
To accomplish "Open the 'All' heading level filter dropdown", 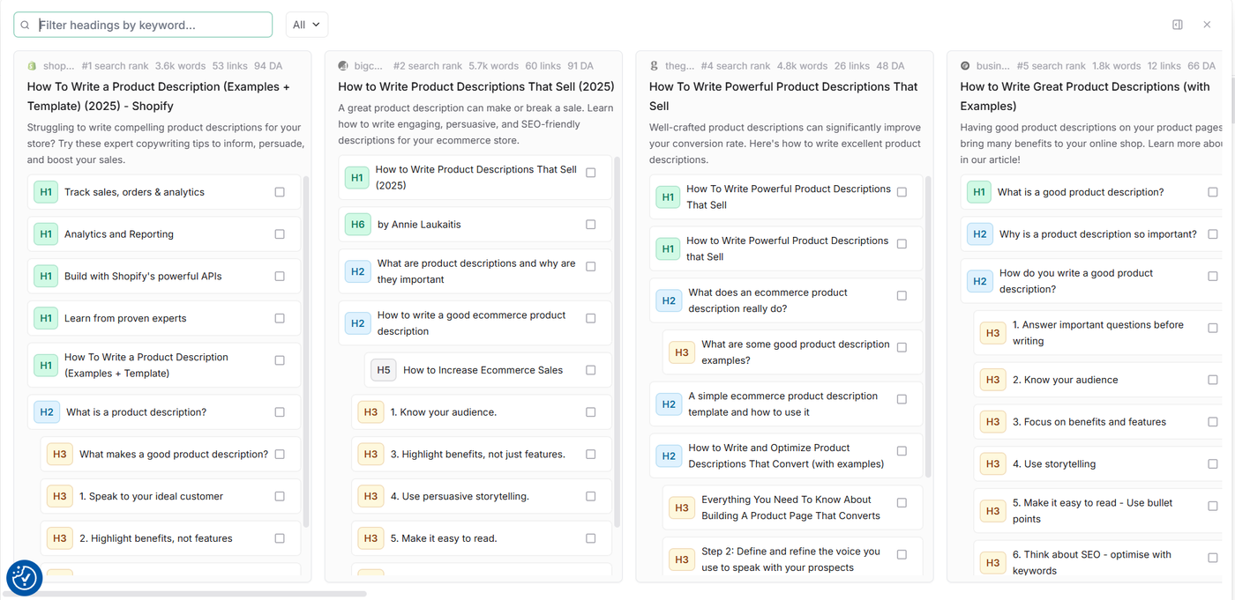I will tap(306, 25).
